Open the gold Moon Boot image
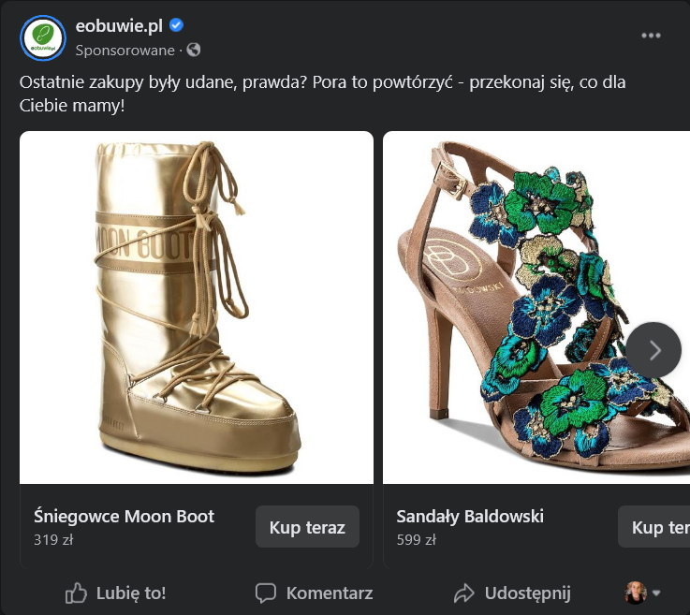The image size is (690, 615). tap(197, 307)
